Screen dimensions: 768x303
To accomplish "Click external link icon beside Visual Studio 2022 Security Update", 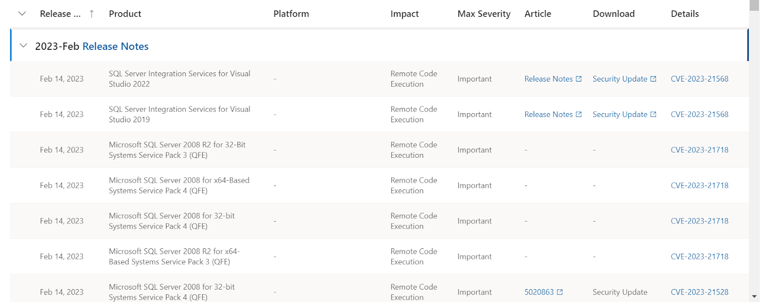I will coord(653,79).
